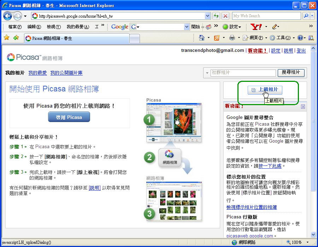Click the Yahoo Y! toolbar icon
318x247 pixels.
(x=256, y=27)
